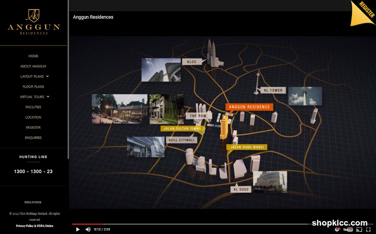The height and width of the screenshot is (234, 376).
Task: Open VIRTUAL TOURS menu item
Action: 32,97
